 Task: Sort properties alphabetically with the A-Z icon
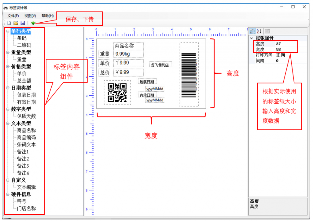tap(258, 31)
